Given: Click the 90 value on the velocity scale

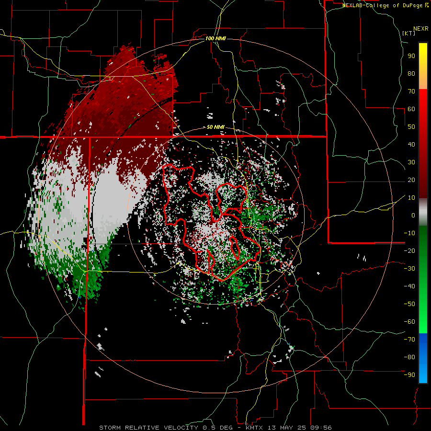Looking at the screenshot, I should tap(411, 56).
